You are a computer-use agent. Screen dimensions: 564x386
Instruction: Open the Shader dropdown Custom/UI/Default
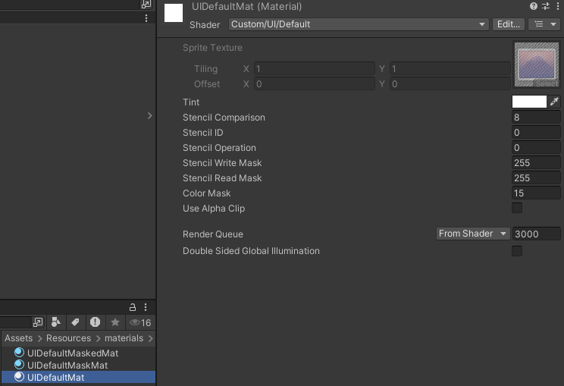tap(359, 24)
